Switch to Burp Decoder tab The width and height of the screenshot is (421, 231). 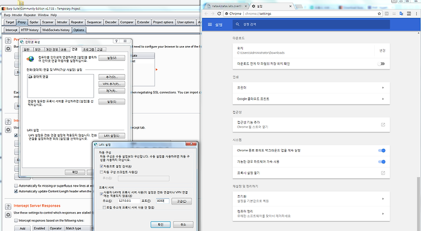pyautogui.click(x=111, y=22)
